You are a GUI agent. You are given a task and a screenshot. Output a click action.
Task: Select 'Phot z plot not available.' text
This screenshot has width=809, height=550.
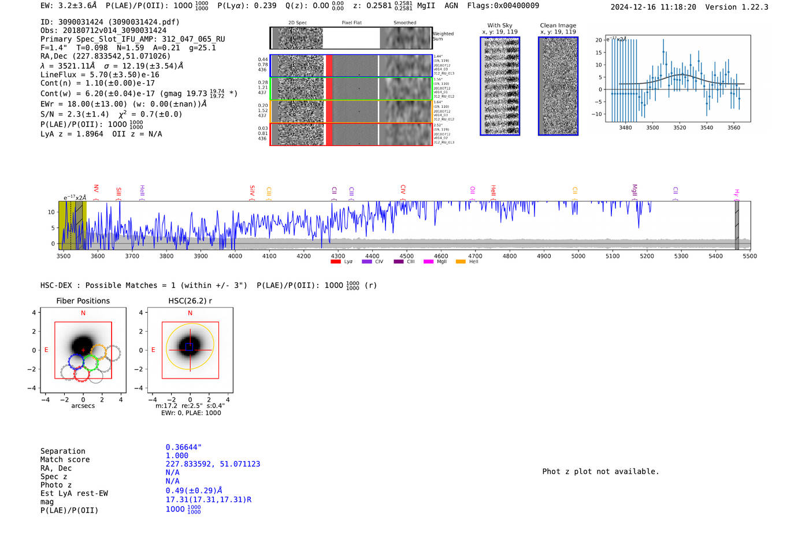[x=601, y=472]
